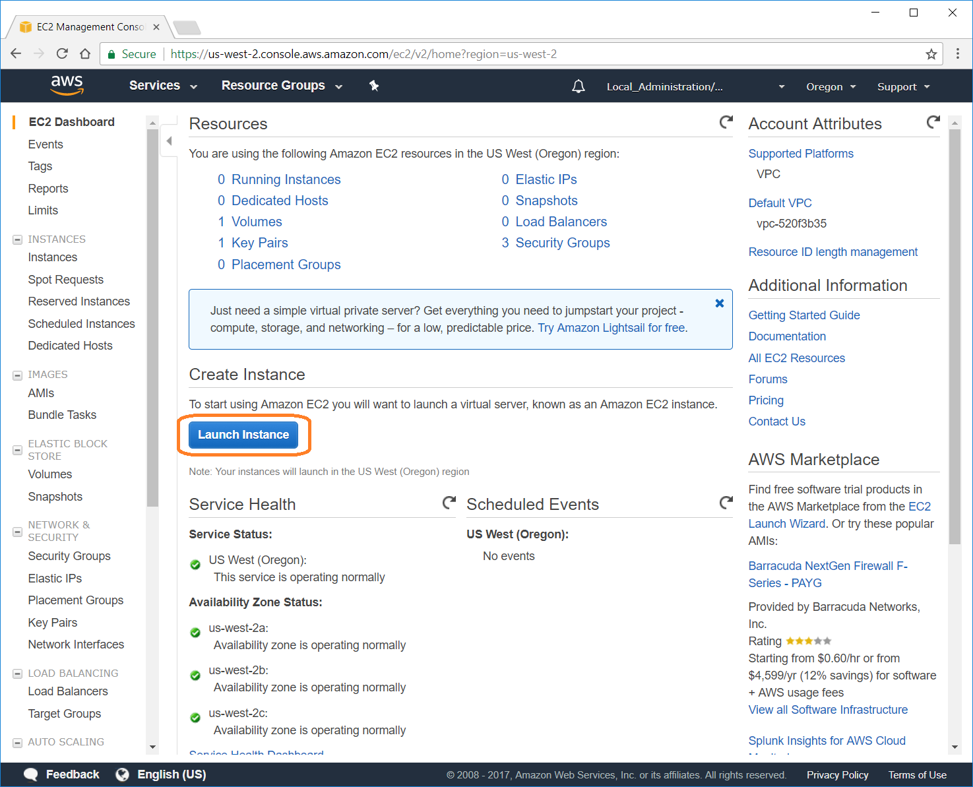Collapse the INSTANCES sidebar section

coord(18,239)
